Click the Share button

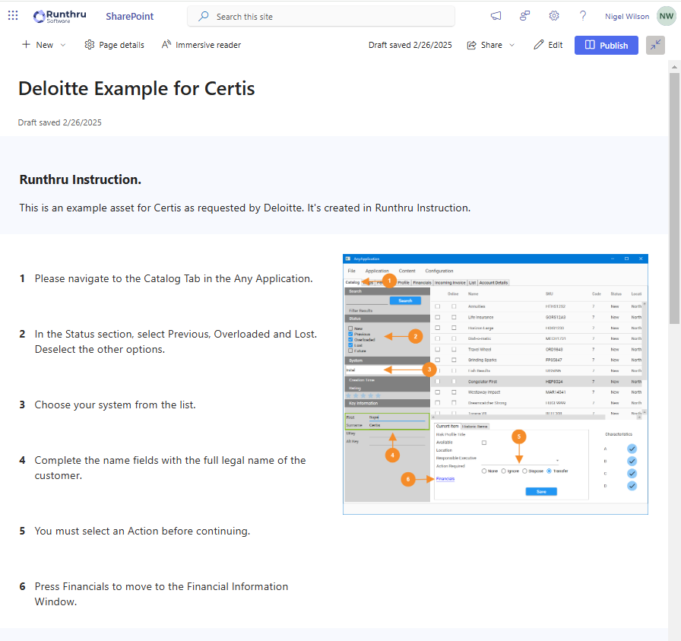[485, 45]
